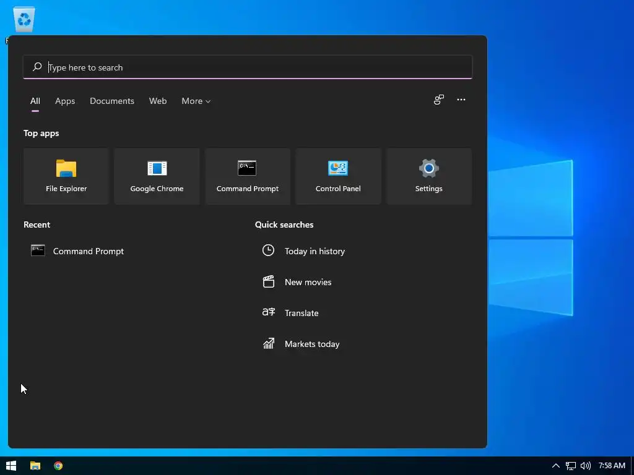The image size is (634, 475).
Task: Switch to the Web tab
Action: point(158,101)
